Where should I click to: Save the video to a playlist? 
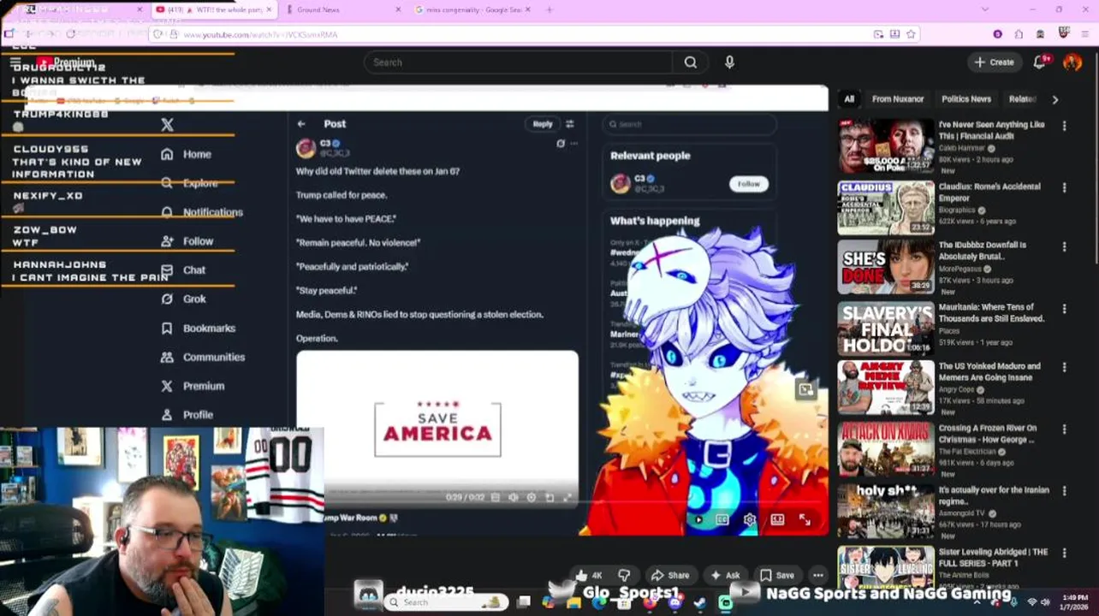(x=777, y=576)
